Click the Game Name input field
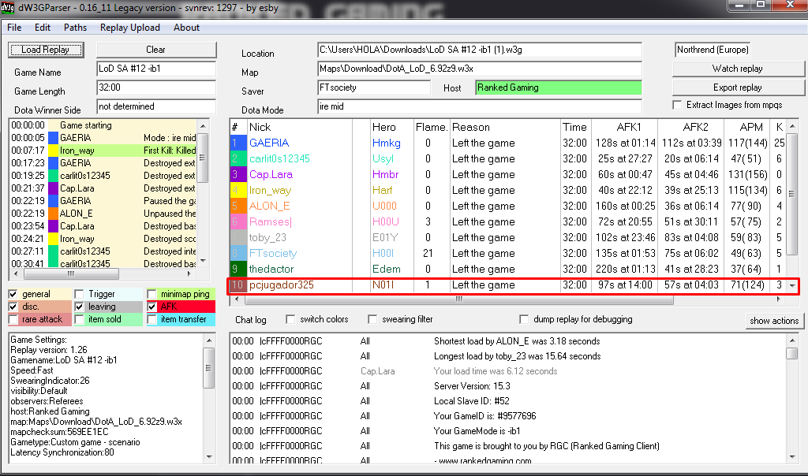This screenshot has height=476, width=808. click(156, 69)
